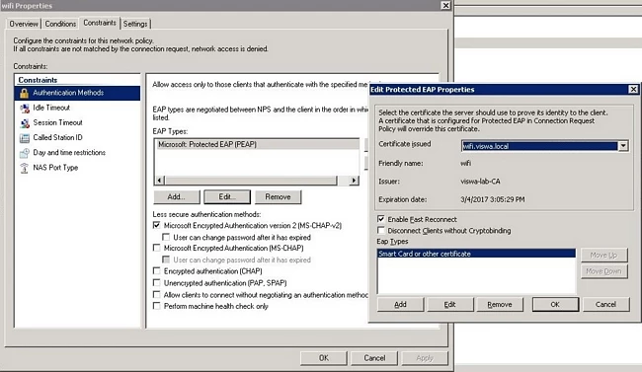Image resolution: width=642 pixels, height=372 pixels.
Task: Click Move Down button
Action: (603, 271)
